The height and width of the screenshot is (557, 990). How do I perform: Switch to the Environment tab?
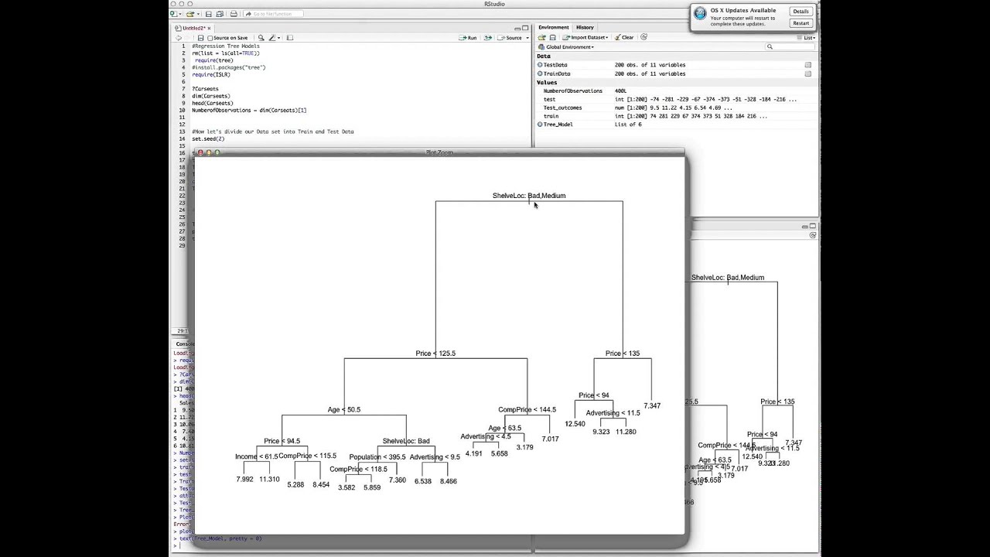[554, 27]
